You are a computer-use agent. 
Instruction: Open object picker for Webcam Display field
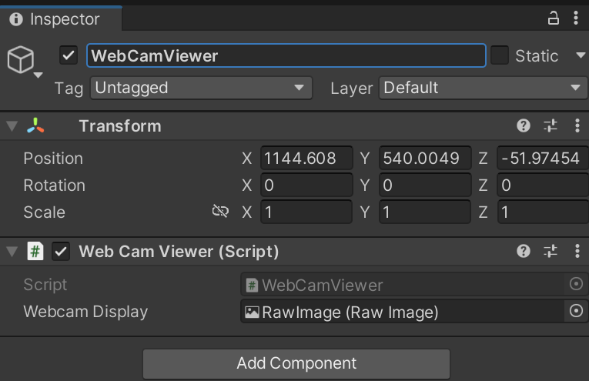(576, 311)
